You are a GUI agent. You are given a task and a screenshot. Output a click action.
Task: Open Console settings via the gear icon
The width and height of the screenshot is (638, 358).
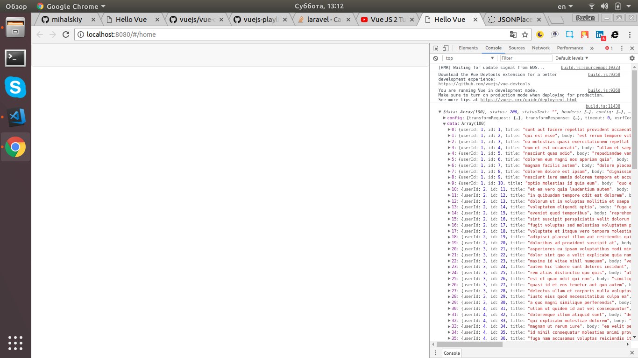(632, 58)
